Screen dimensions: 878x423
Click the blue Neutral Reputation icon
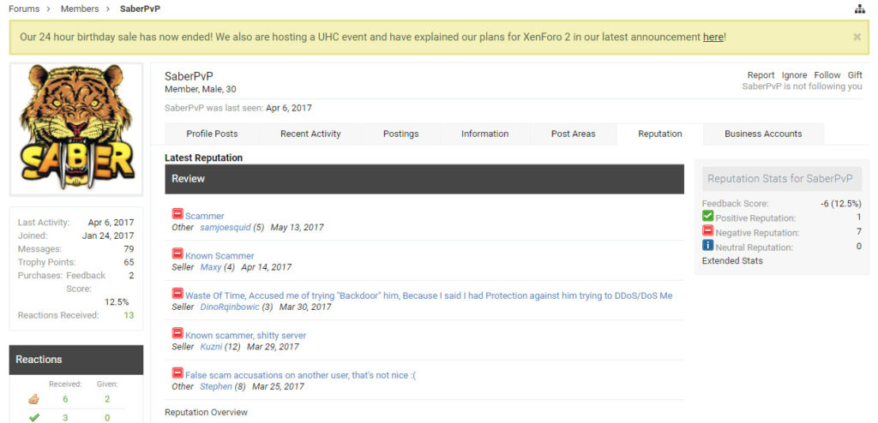708,247
